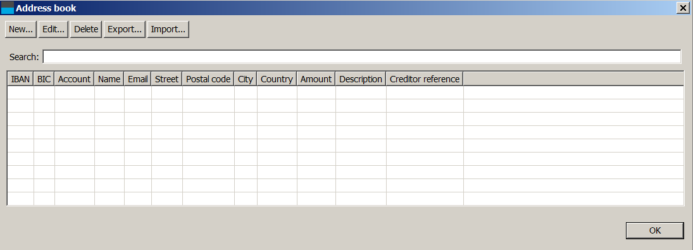
Task: Sort by the Postal code column header
Action: point(208,79)
